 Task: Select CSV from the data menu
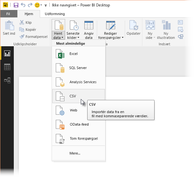(x=79, y=96)
